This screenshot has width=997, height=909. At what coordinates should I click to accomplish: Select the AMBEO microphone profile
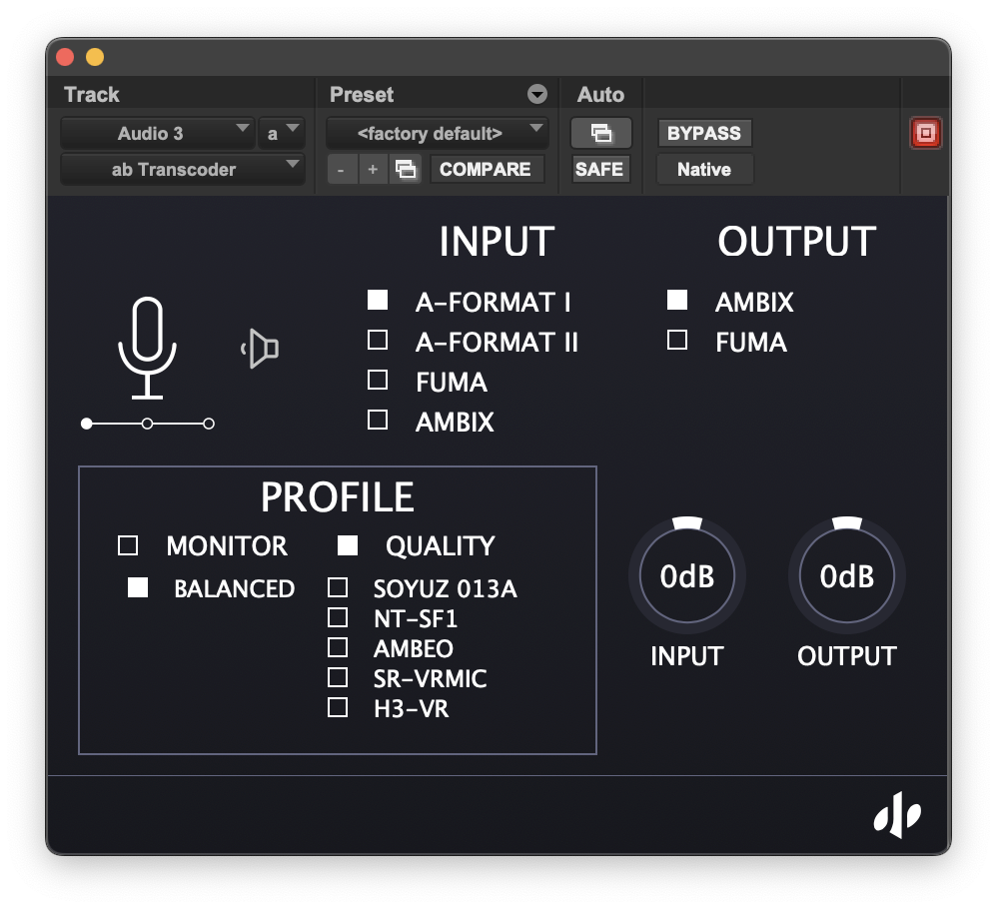[x=338, y=647]
